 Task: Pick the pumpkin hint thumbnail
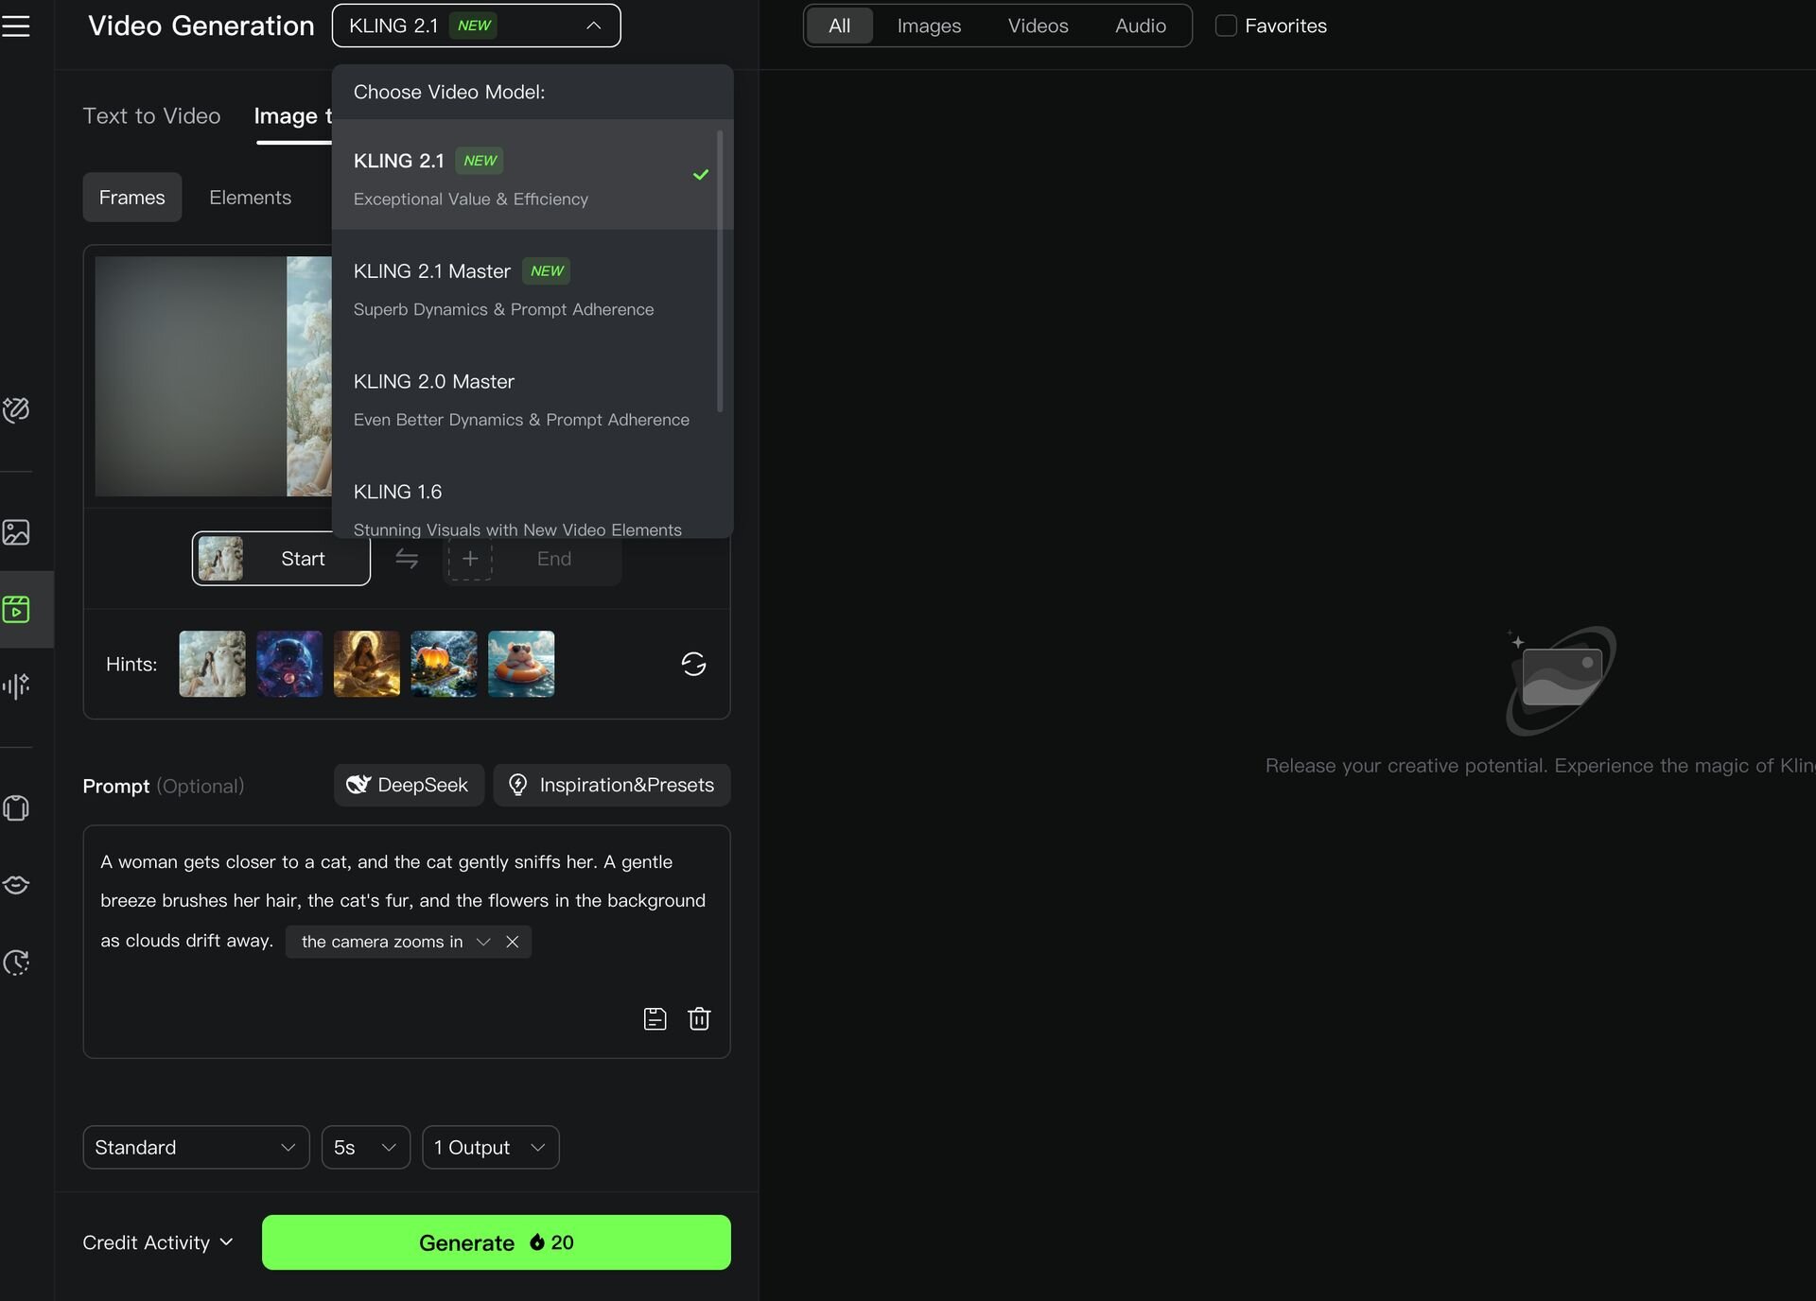(x=444, y=664)
